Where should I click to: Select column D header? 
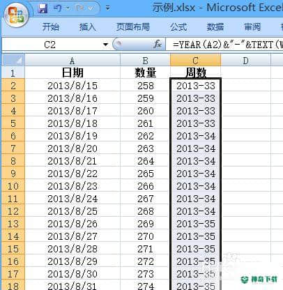point(245,61)
